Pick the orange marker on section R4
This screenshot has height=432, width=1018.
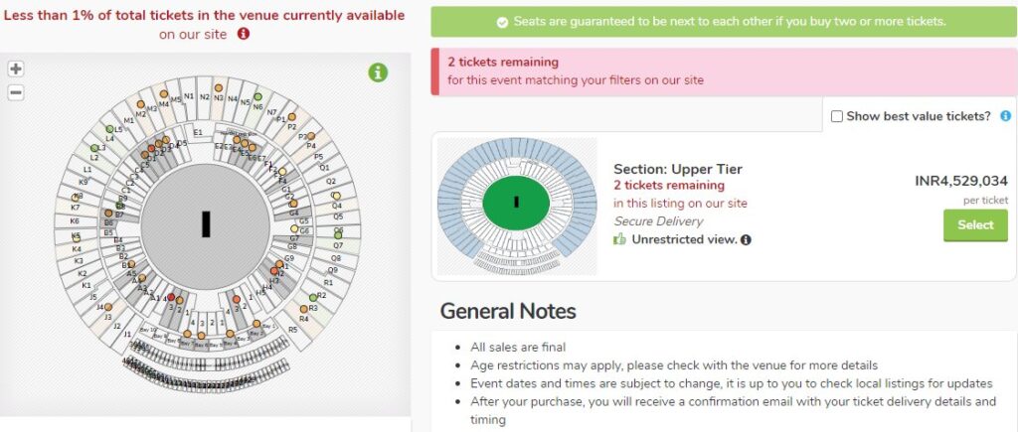303,310
